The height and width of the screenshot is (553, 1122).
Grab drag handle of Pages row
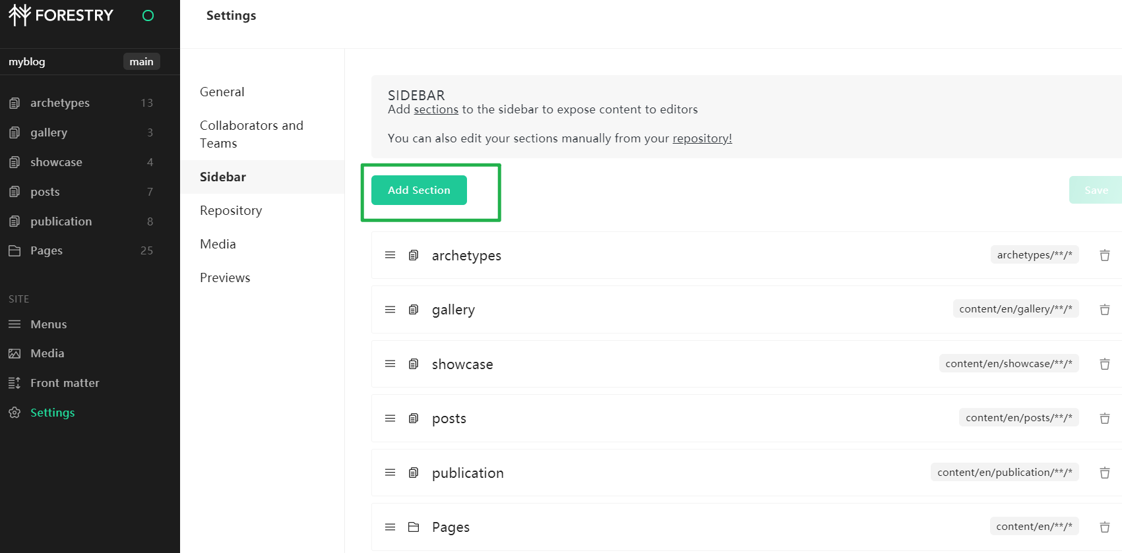[x=390, y=527]
